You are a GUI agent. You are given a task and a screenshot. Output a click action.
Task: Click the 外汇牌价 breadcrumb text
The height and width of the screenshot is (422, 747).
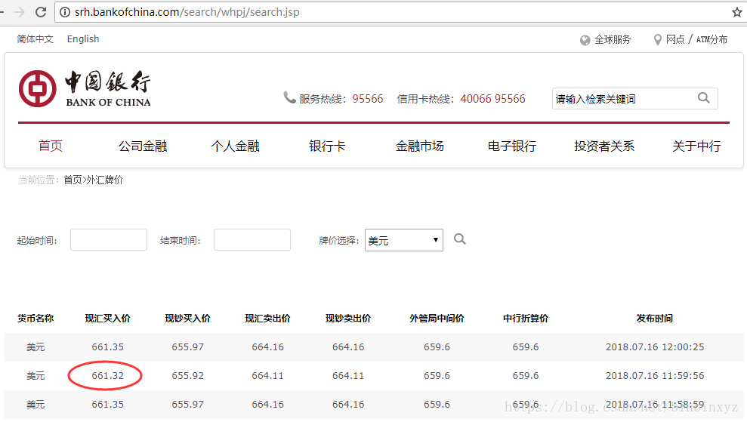pos(104,180)
